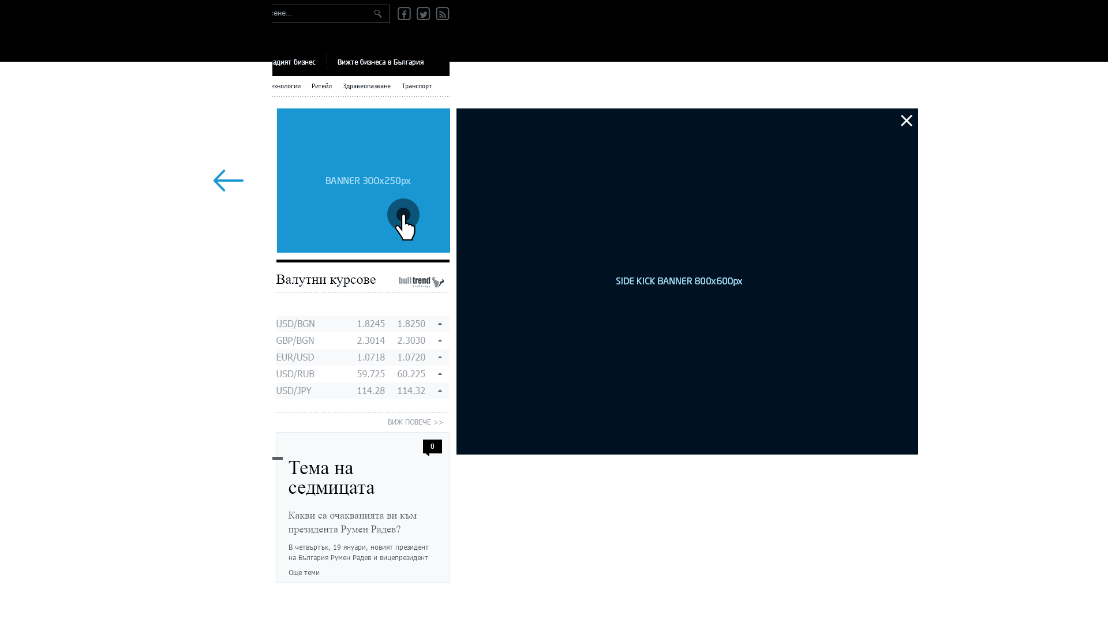Select the Здравеопазване category

pos(366,86)
